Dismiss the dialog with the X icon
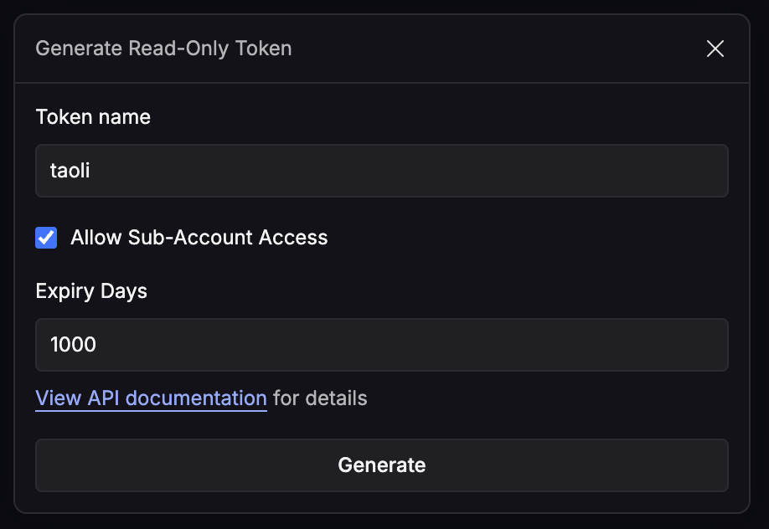This screenshot has width=769, height=529. coord(715,49)
